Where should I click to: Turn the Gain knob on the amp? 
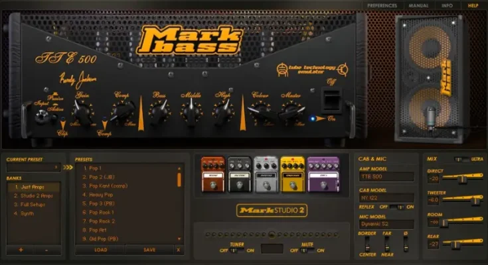coord(87,114)
